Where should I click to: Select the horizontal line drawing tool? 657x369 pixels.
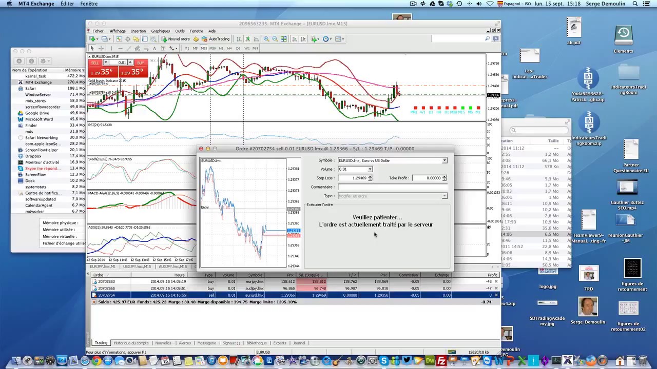(120, 48)
